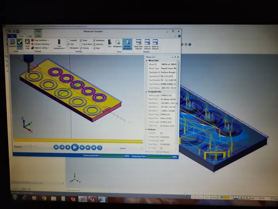Toggle the Tool visibility checkbox
The height and width of the screenshot is (209, 278).
[68, 44]
